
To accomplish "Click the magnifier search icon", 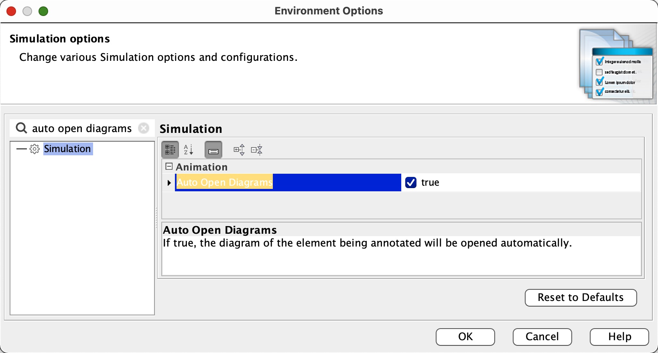I will [21, 128].
